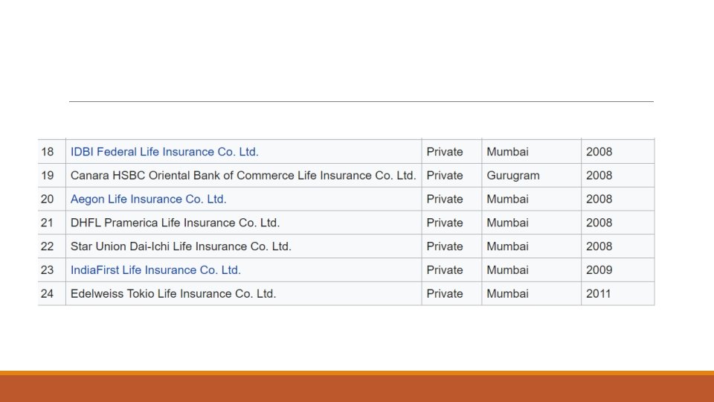Click Private in the DHFL Pramerica row
Image resolution: width=714 pixels, height=402 pixels.
[x=445, y=223]
